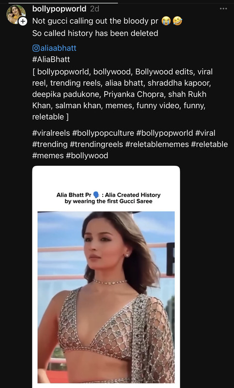The height and width of the screenshot is (388, 234).
Task: Open the #bollypopworld hashtag
Action: pos(165,133)
